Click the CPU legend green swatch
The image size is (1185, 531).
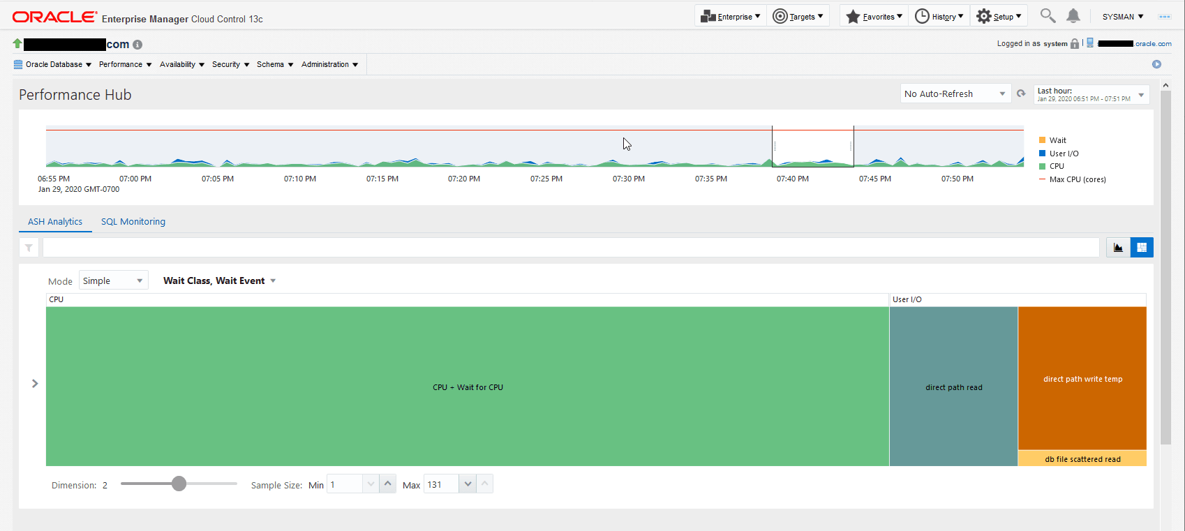[x=1042, y=166]
